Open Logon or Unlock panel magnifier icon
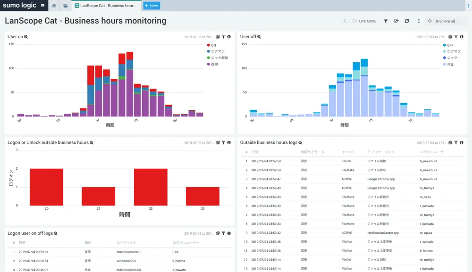 click(92, 143)
